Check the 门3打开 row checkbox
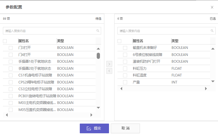Viewport: 218px width, 135px height. click(x=11, y=48)
